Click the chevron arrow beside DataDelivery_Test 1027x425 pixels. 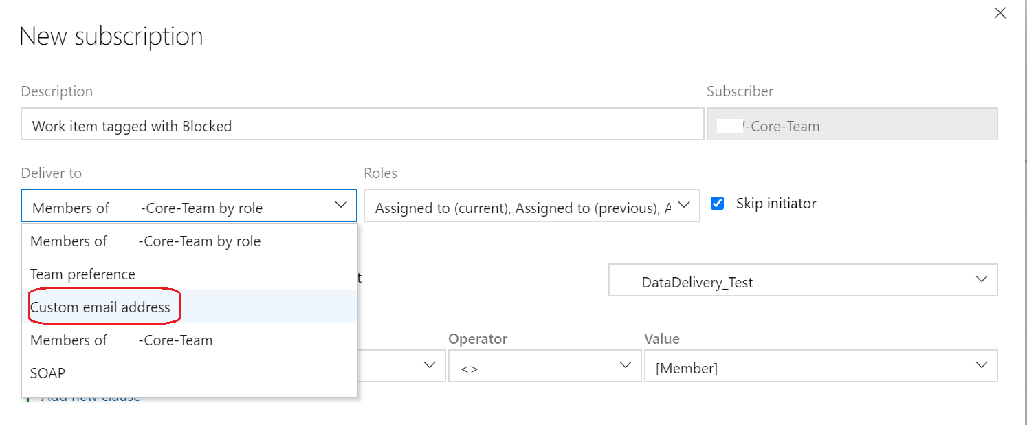coord(981,280)
